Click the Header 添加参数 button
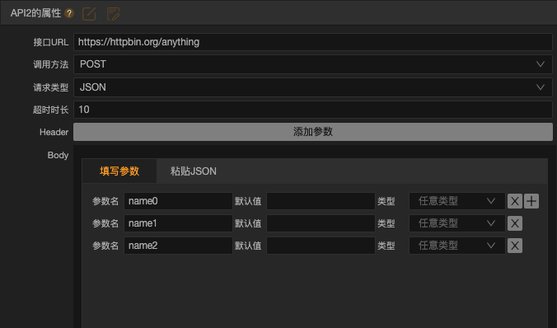 [313, 132]
